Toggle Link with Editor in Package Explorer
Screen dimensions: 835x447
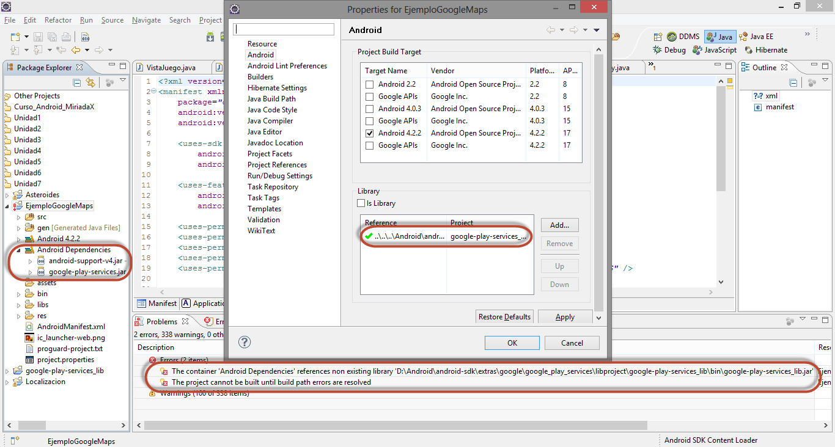(90, 82)
